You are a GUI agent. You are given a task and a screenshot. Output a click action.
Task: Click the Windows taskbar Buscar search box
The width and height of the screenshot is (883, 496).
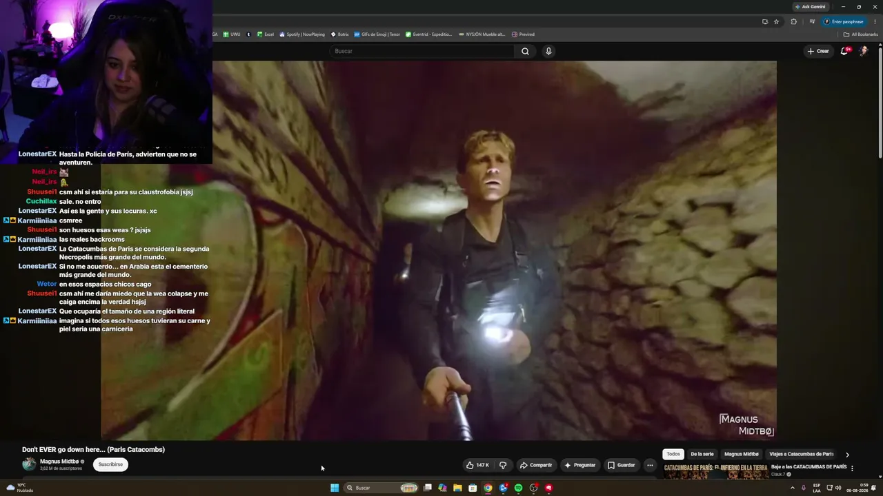381,488
